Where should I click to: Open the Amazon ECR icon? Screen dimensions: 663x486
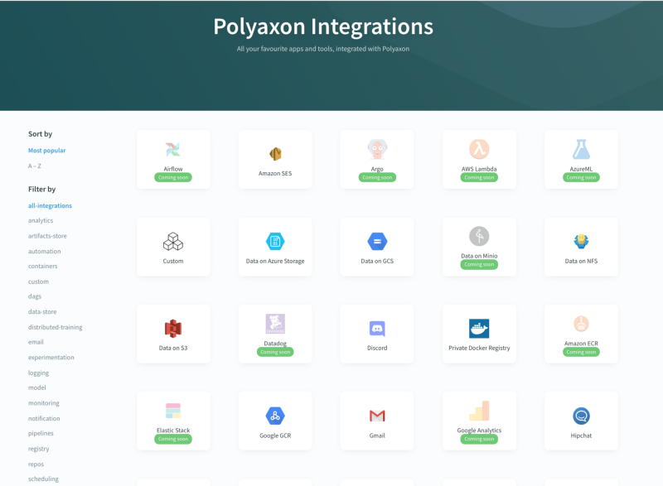coord(582,324)
